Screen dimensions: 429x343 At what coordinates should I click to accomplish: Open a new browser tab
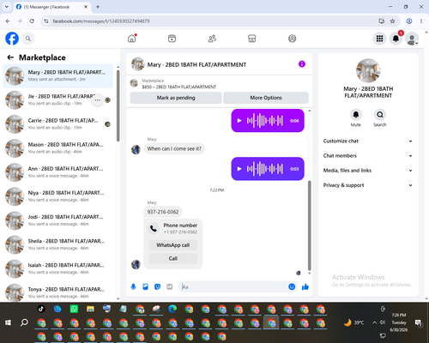[98, 7]
